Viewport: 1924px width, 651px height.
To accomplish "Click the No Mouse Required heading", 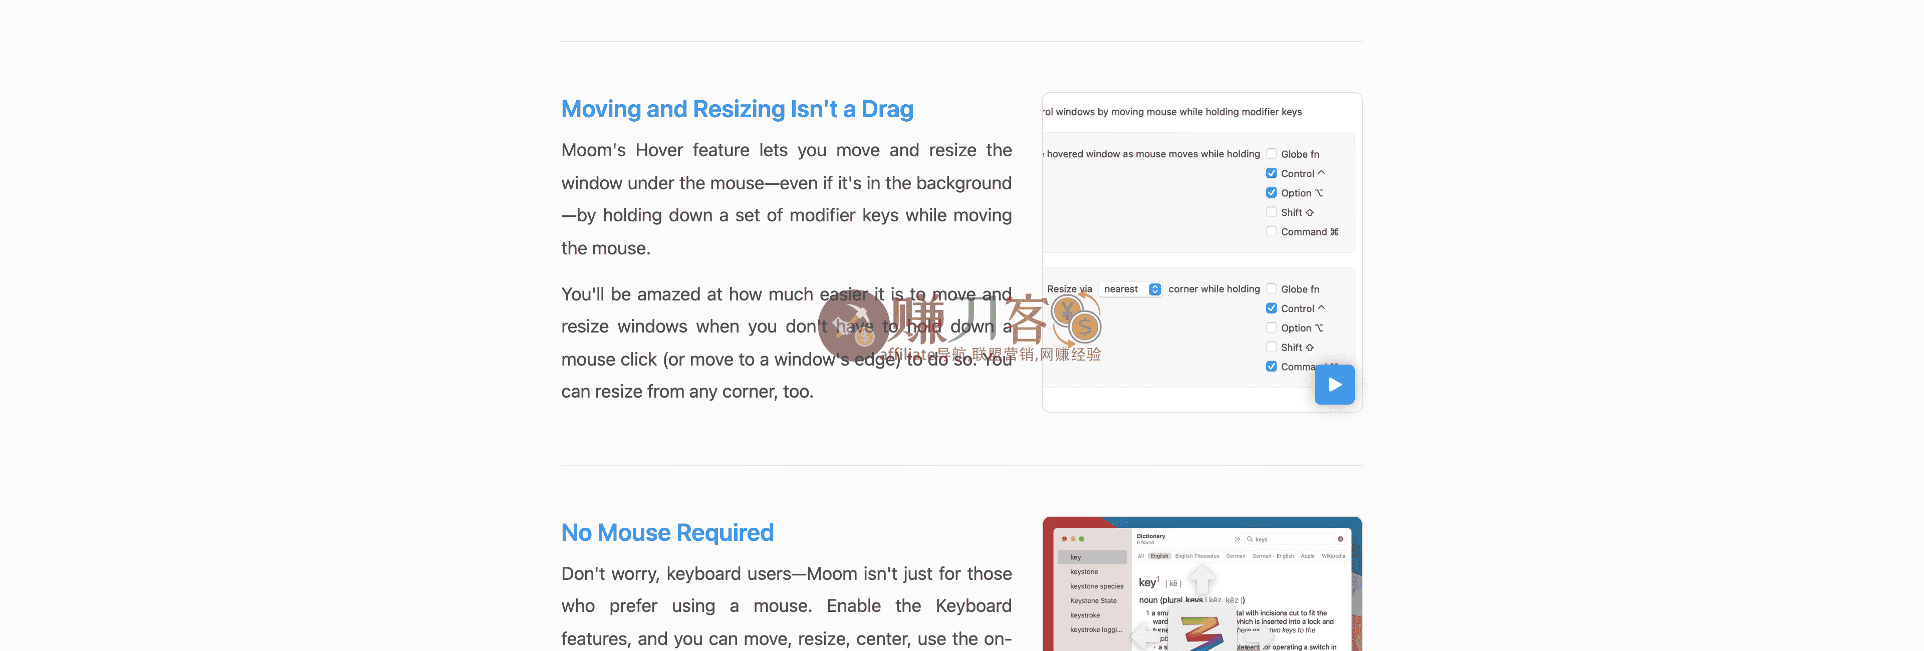I will [x=667, y=532].
